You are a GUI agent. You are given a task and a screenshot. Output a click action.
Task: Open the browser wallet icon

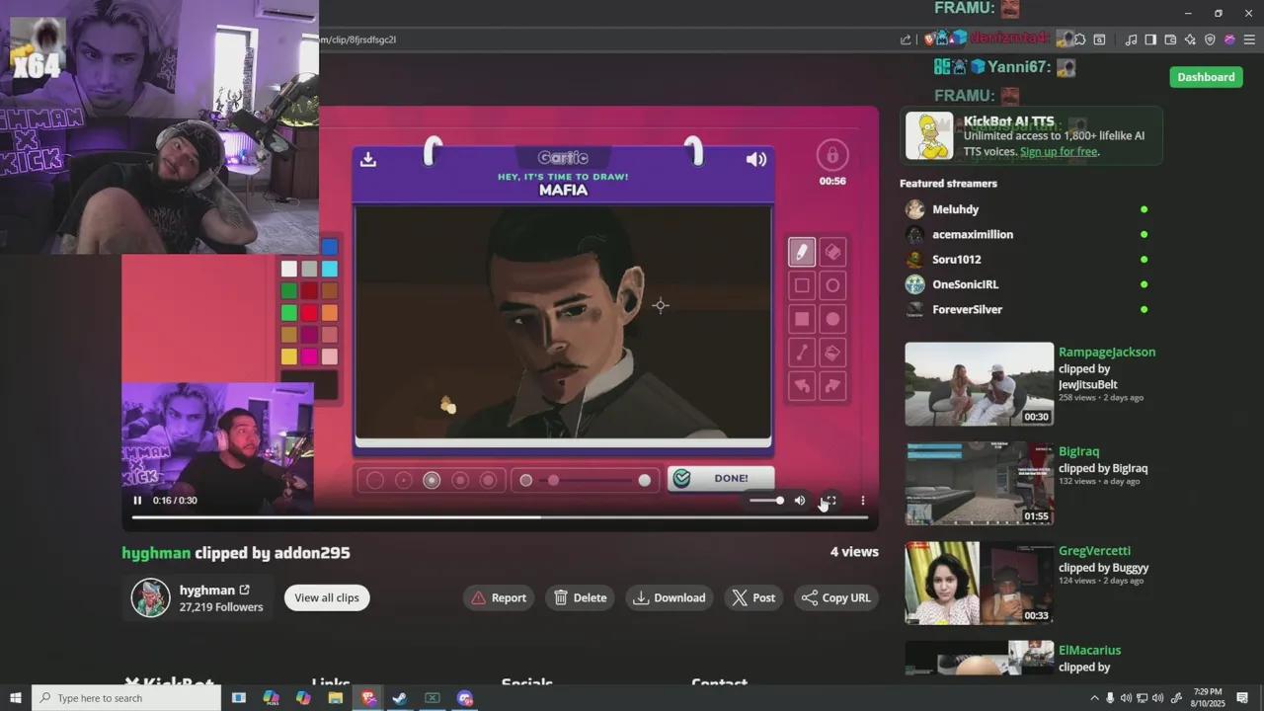pos(1170,39)
